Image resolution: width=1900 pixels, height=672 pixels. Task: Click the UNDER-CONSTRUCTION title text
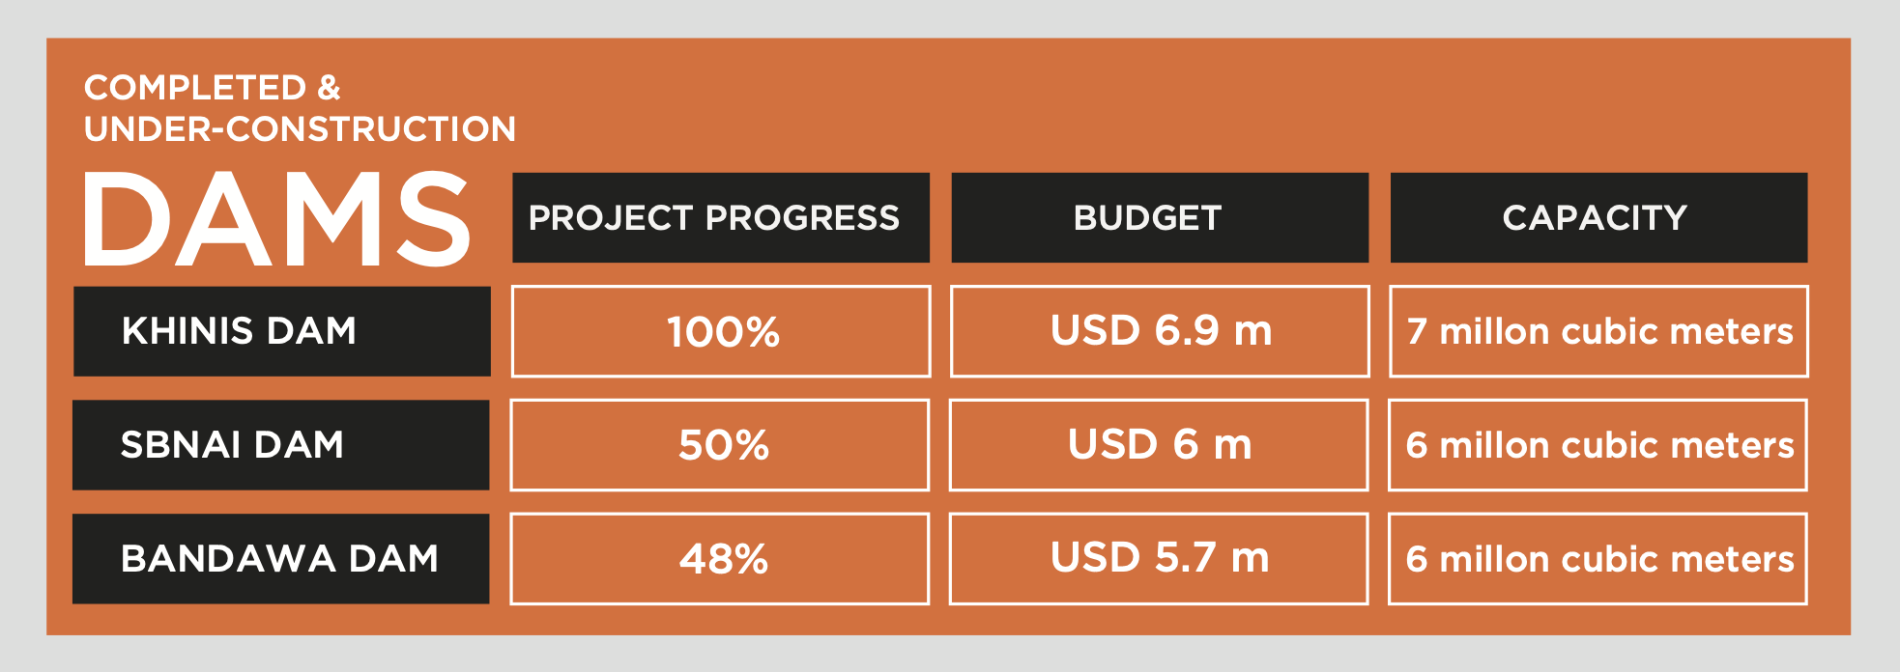click(300, 129)
